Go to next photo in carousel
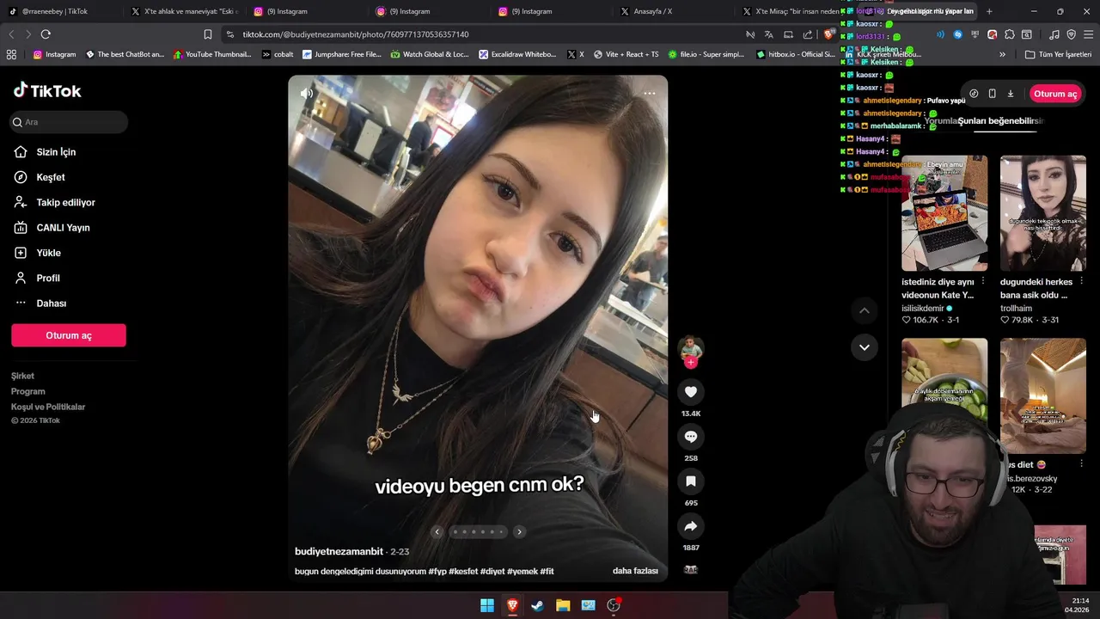Viewport: 1100px width, 619px height. [519, 531]
